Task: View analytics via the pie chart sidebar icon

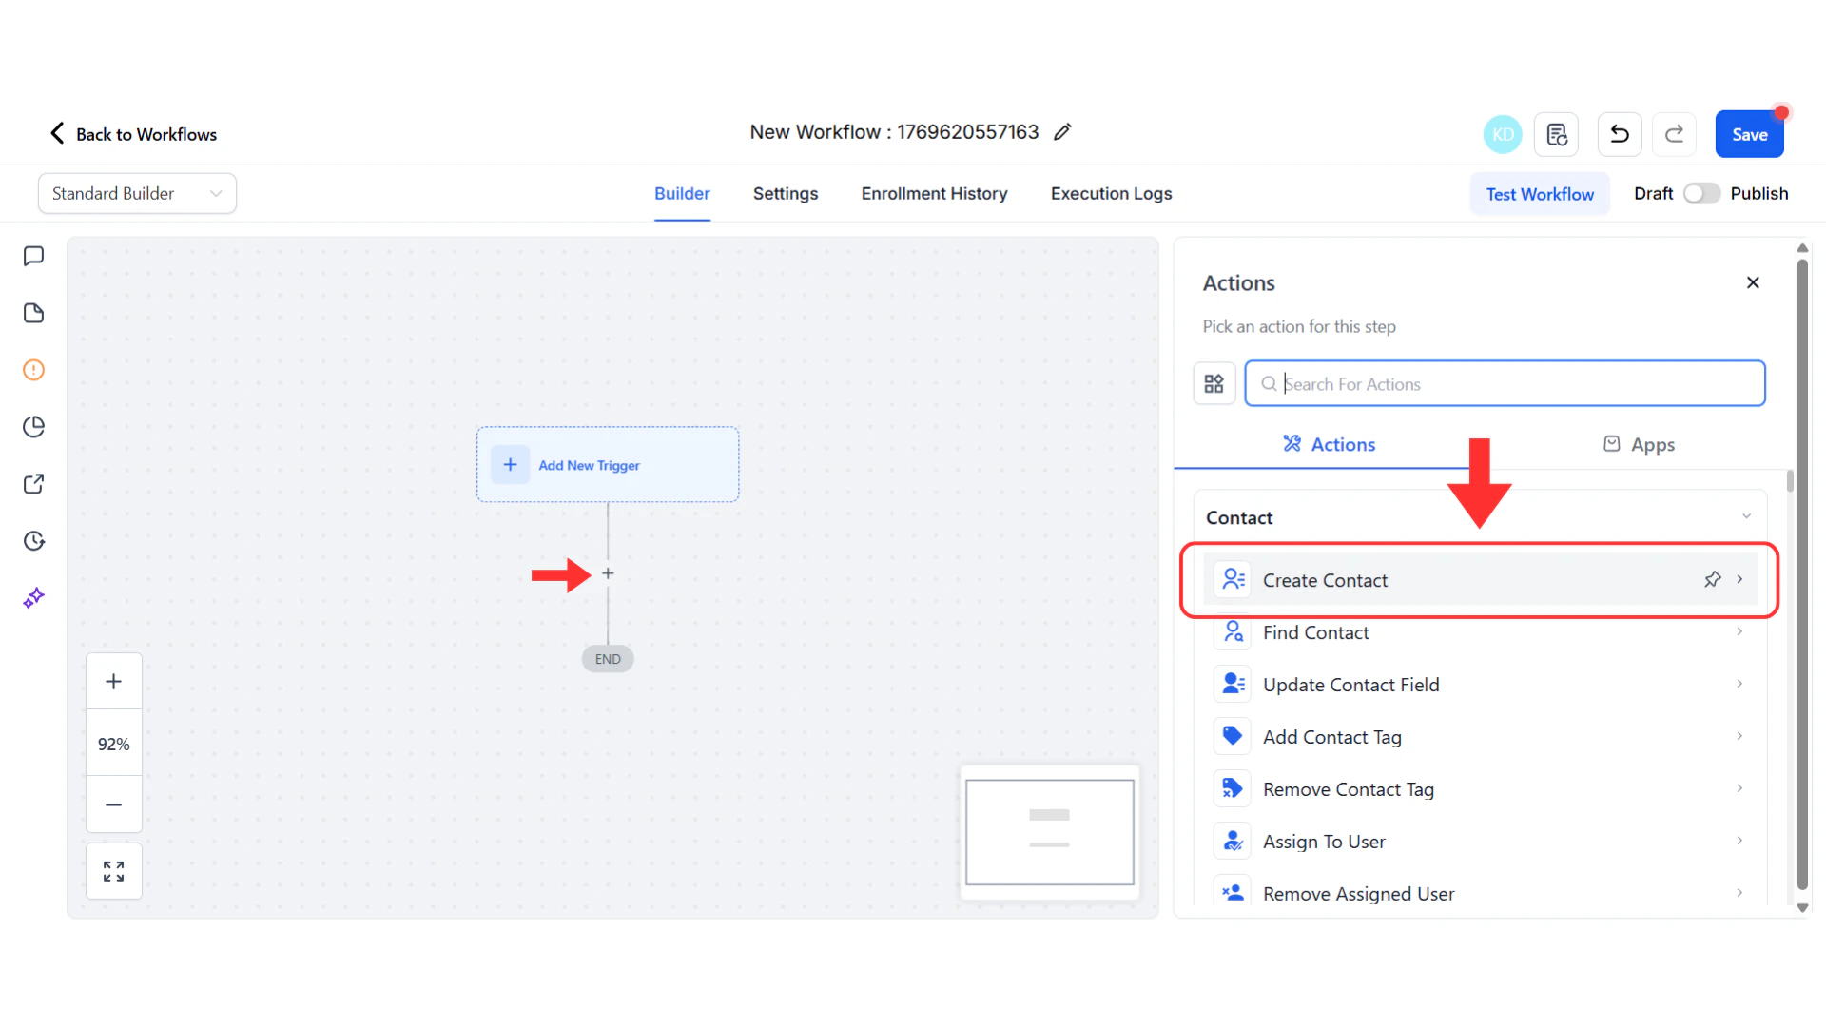Action: click(34, 426)
